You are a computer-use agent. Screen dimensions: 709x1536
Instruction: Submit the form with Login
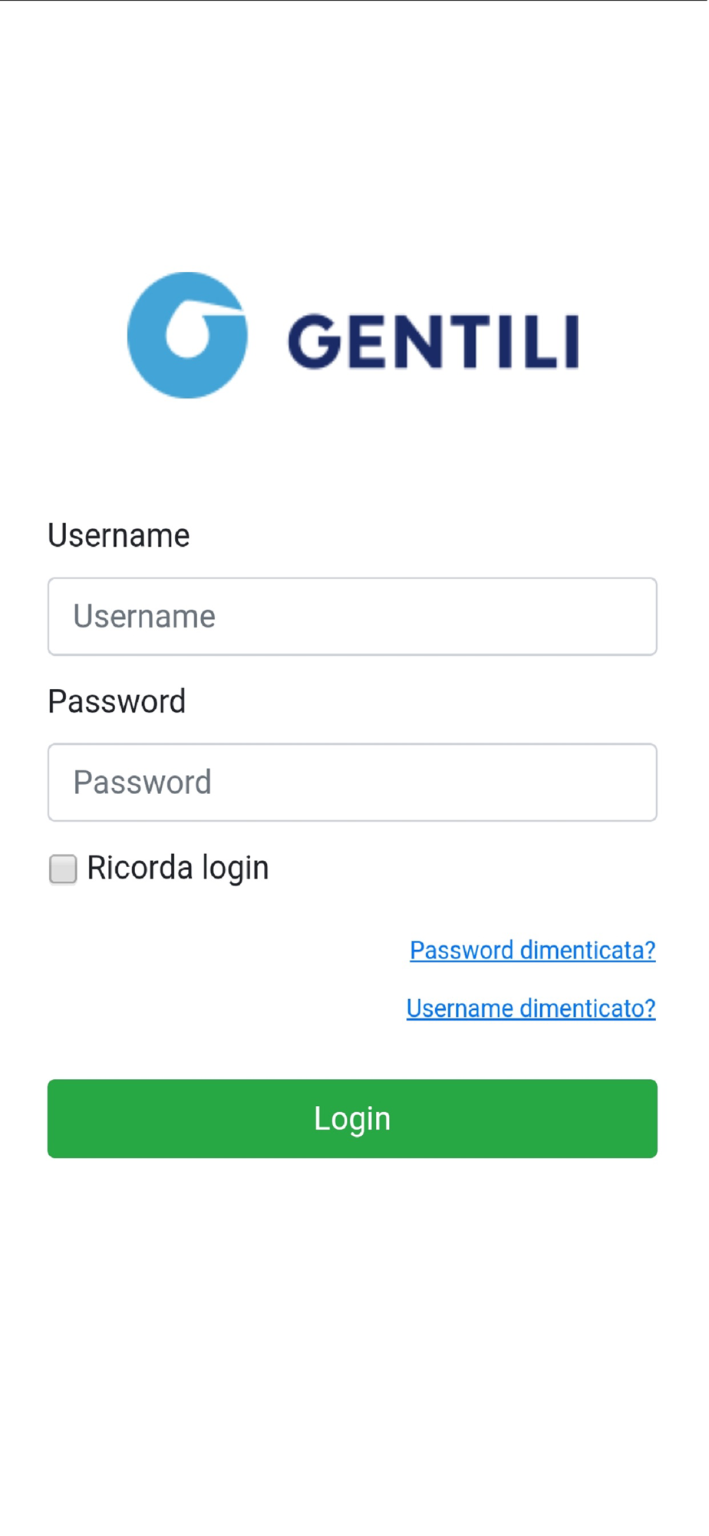352,1118
